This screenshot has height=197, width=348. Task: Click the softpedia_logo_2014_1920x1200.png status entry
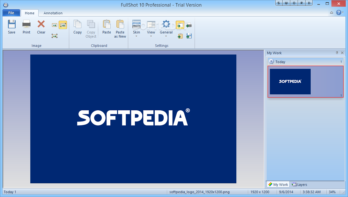(199, 192)
